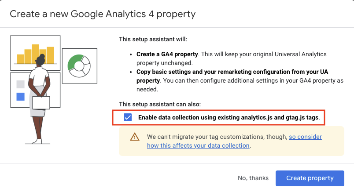
Task: Click 'This setup assistant will:' text
Action: point(153,39)
